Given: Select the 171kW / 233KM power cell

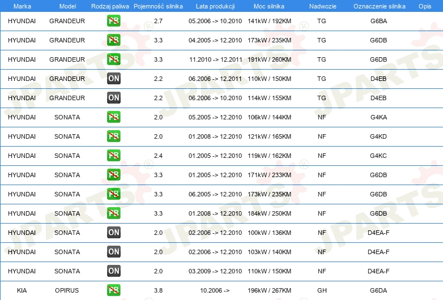Looking at the screenshot, I should [x=269, y=175].
